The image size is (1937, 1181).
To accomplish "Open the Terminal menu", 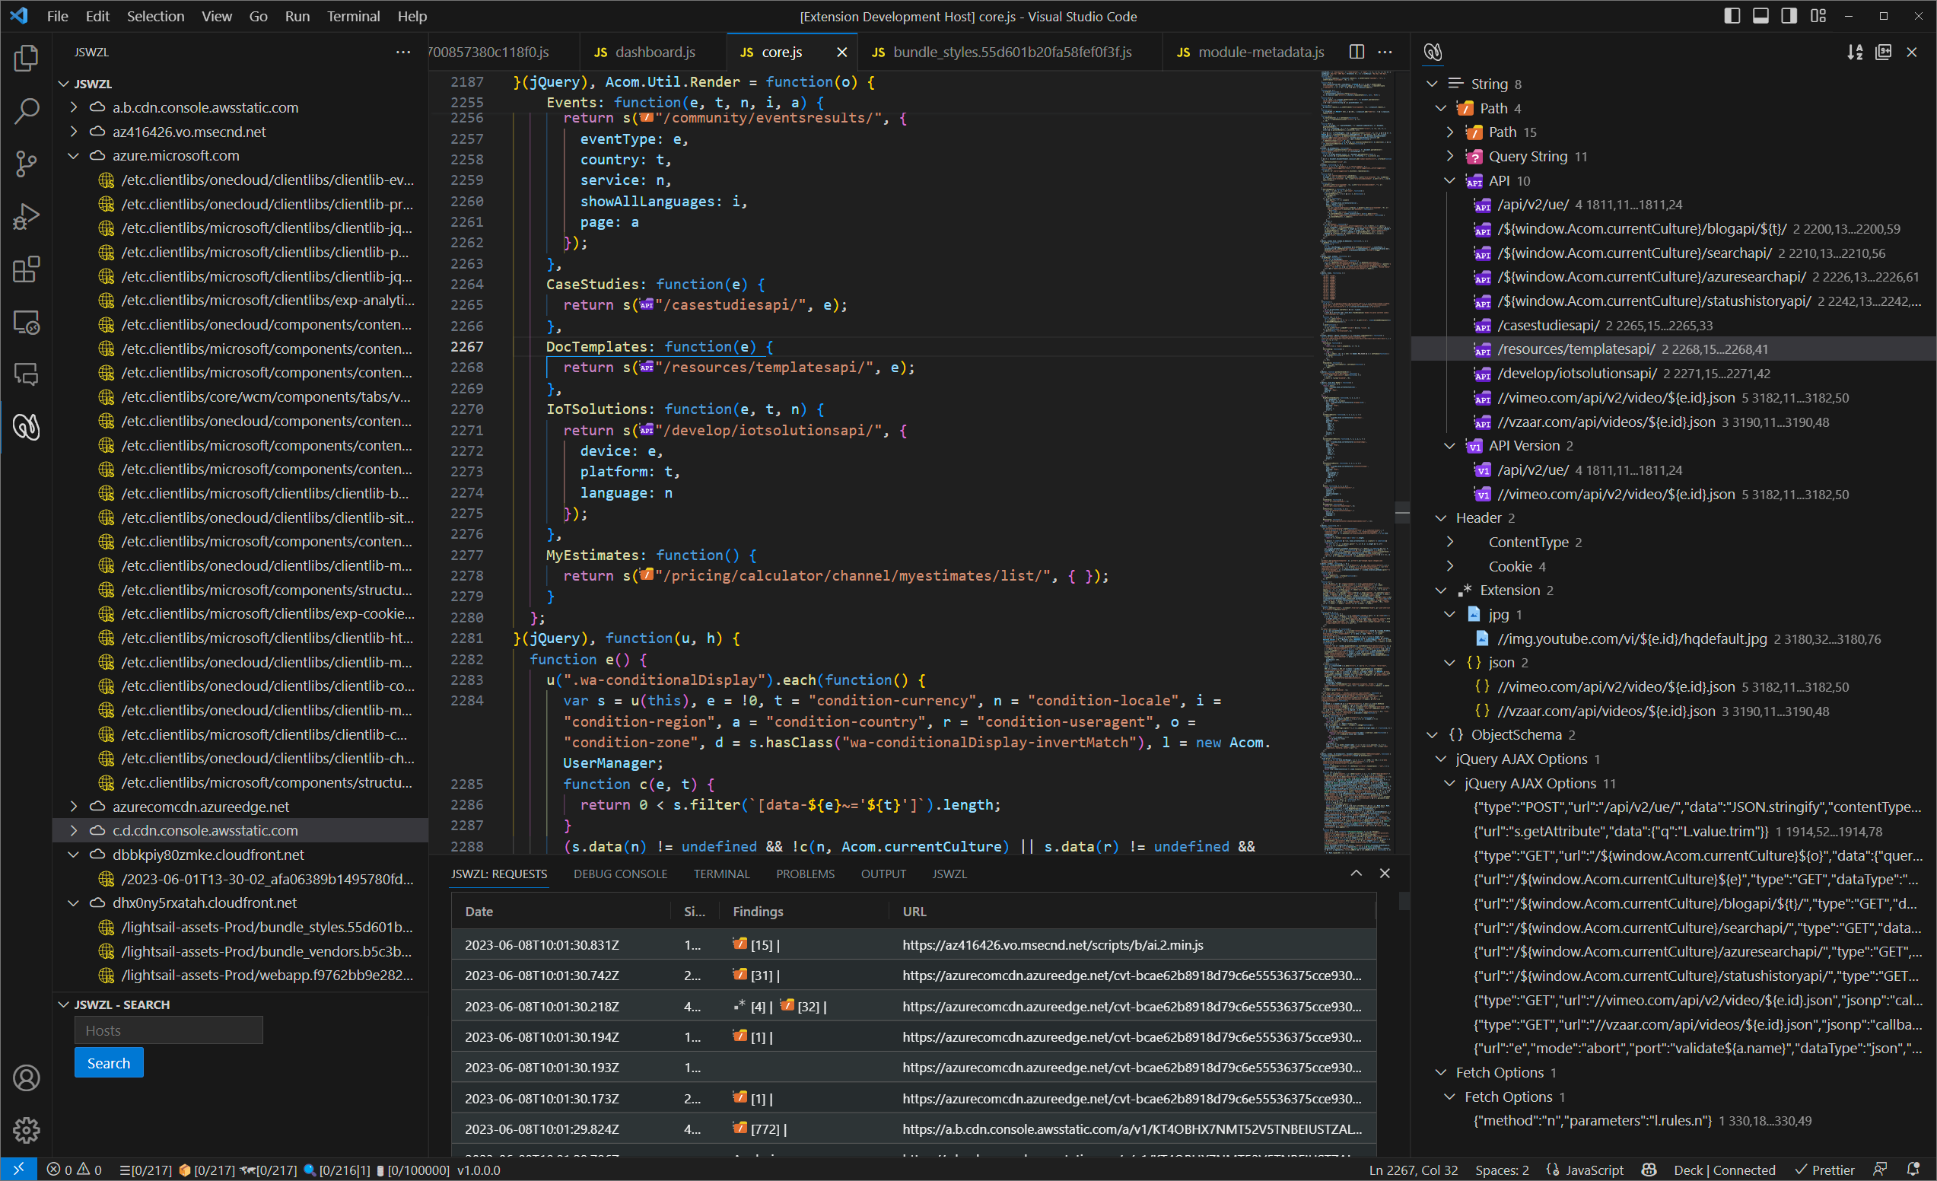I will tap(353, 16).
